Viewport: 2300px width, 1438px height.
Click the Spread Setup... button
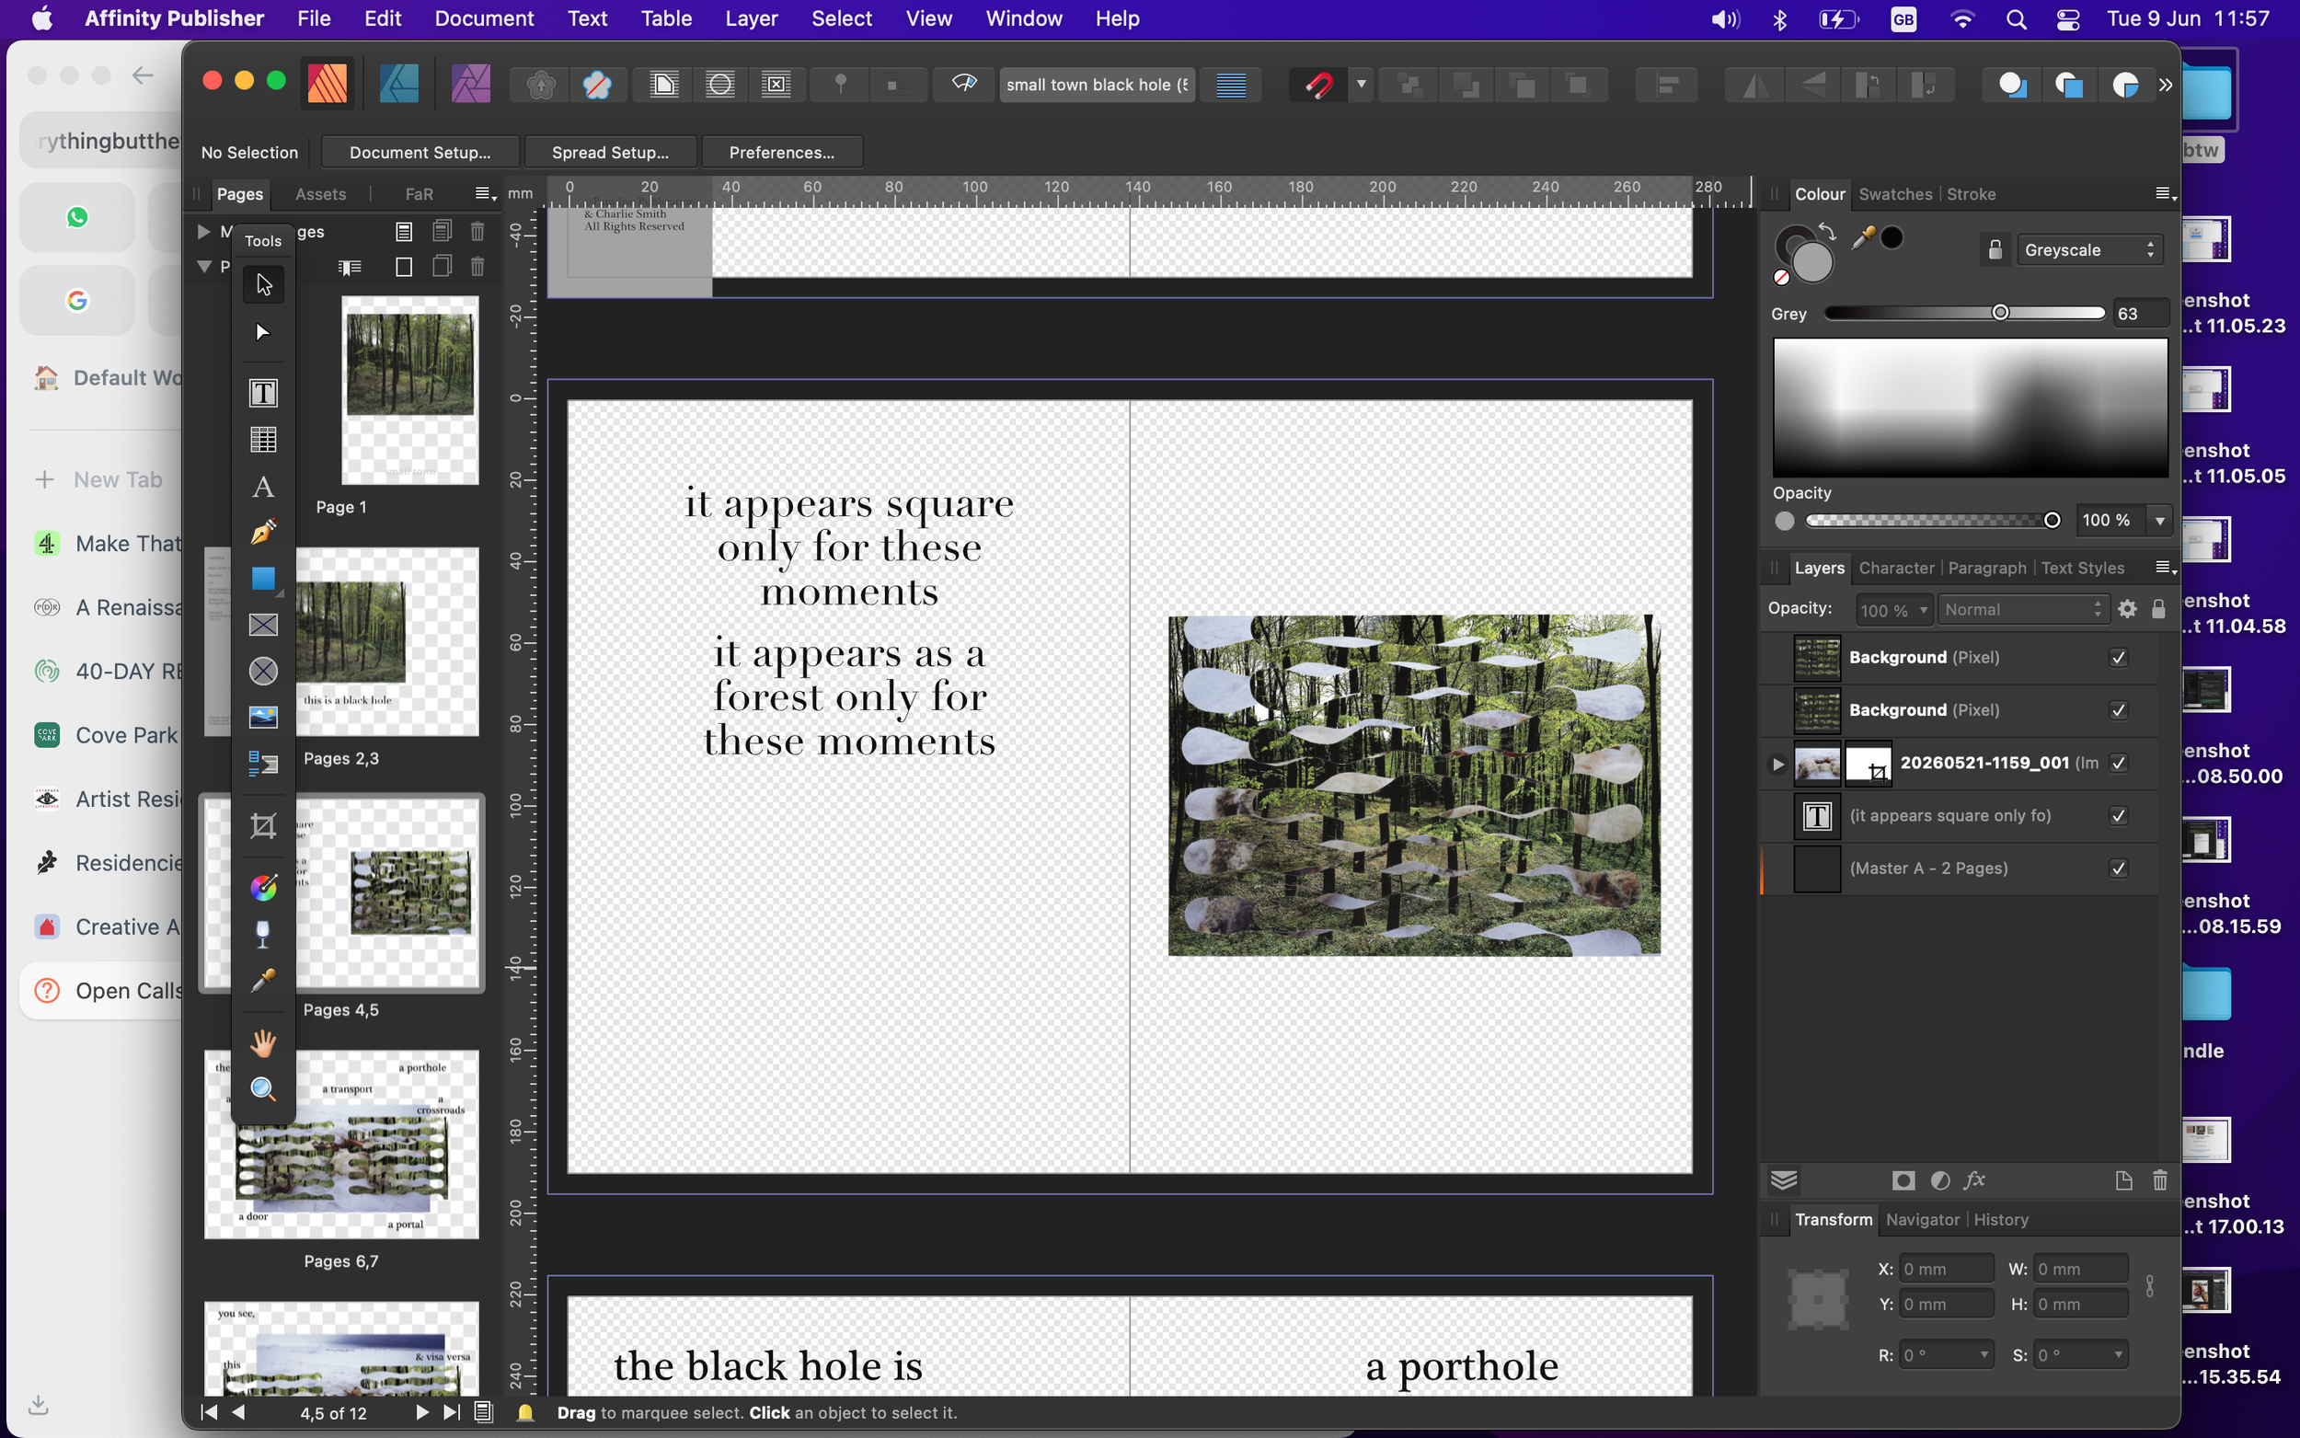[609, 152]
